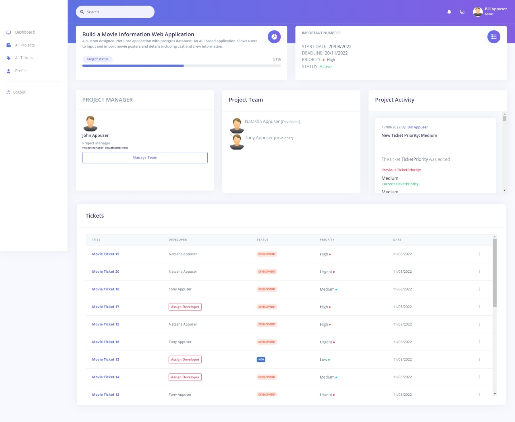Click the list icon on Important Numbers card
This screenshot has width=515, height=422.
[493, 37]
